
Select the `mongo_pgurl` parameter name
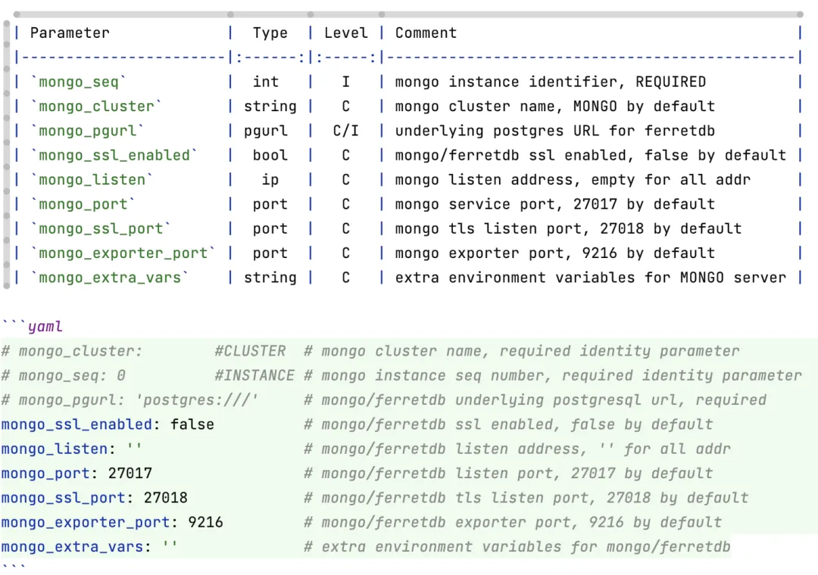coord(89,130)
